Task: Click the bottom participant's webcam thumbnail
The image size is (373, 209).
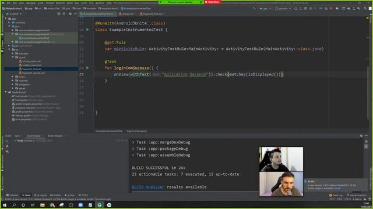Action: point(281,184)
